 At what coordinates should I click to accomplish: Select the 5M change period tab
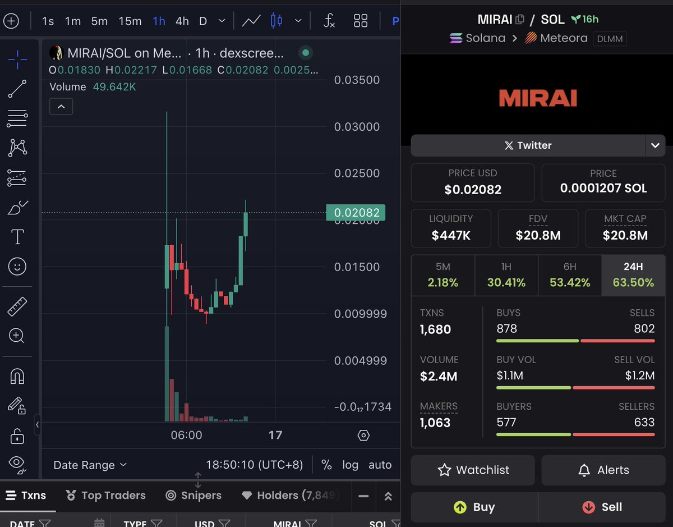[443, 275]
